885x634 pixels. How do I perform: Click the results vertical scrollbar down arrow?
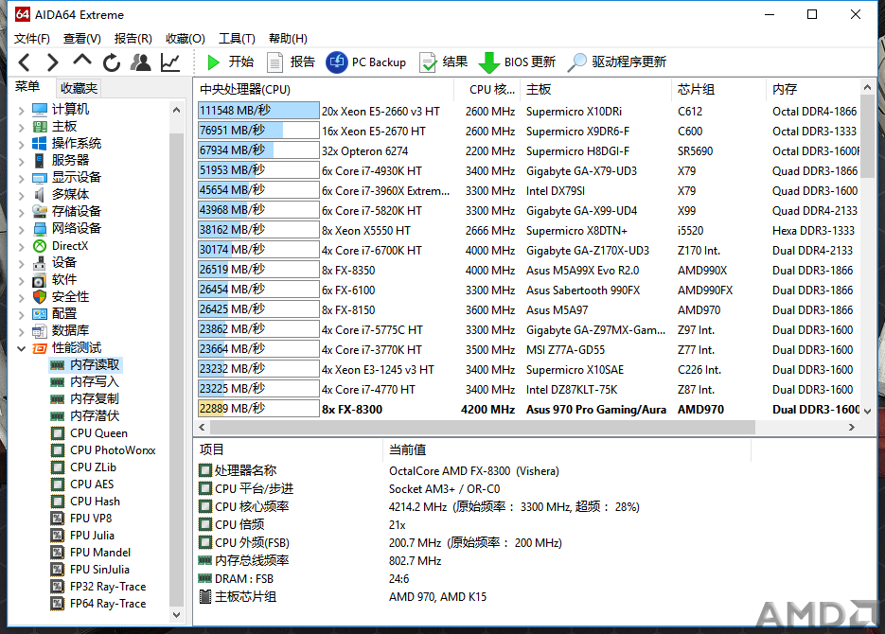pyautogui.click(x=868, y=412)
